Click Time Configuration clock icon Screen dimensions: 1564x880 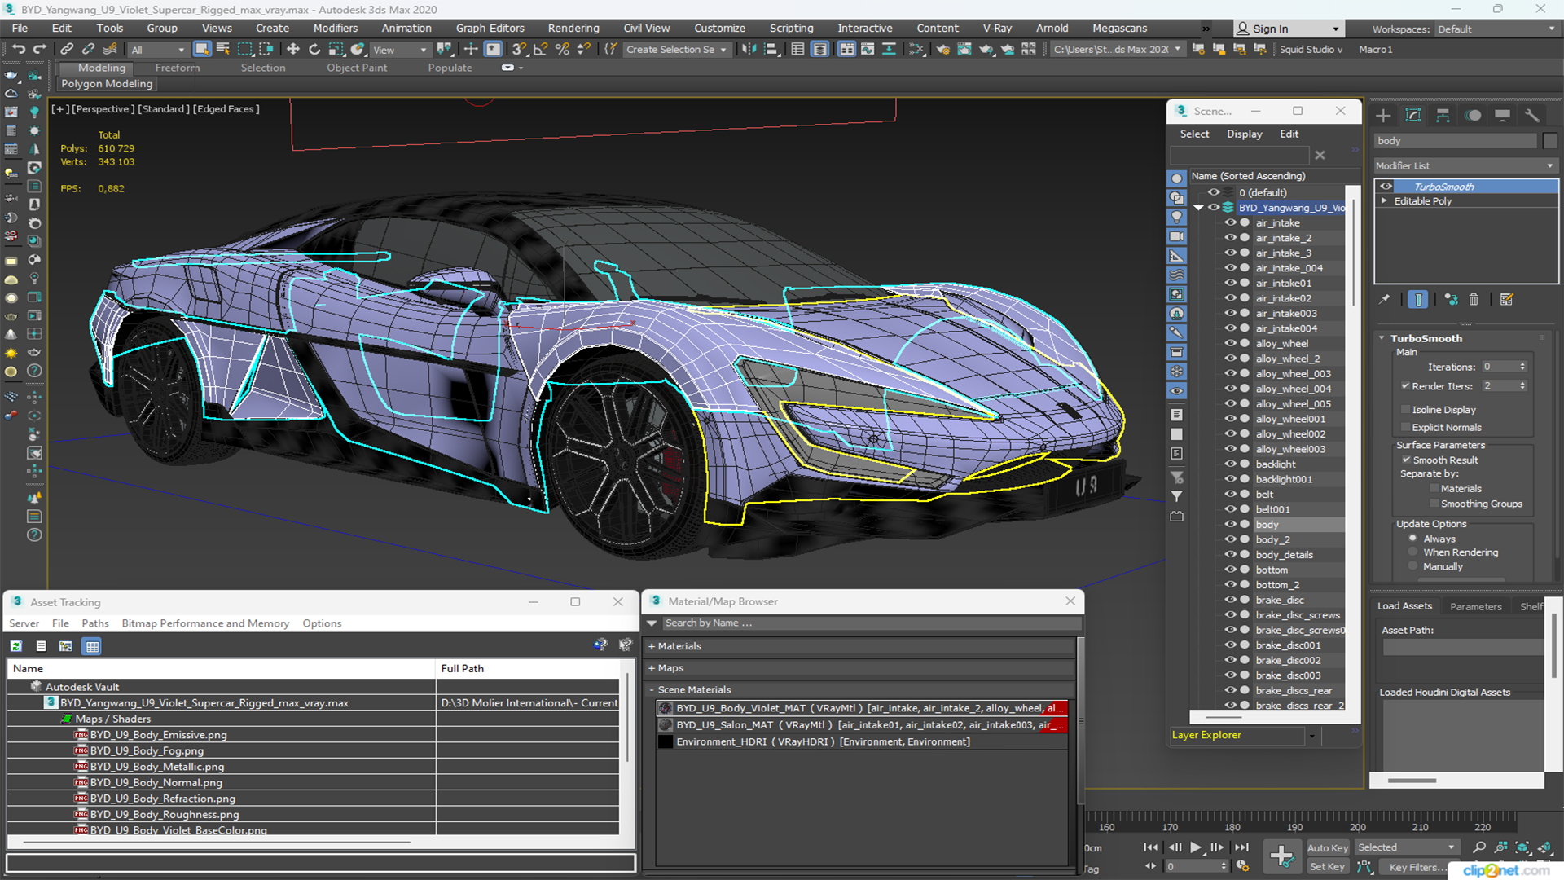point(1242,866)
